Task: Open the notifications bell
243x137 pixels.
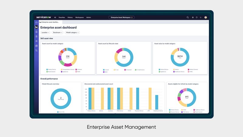Action: pyautogui.click(x=201, y=17)
